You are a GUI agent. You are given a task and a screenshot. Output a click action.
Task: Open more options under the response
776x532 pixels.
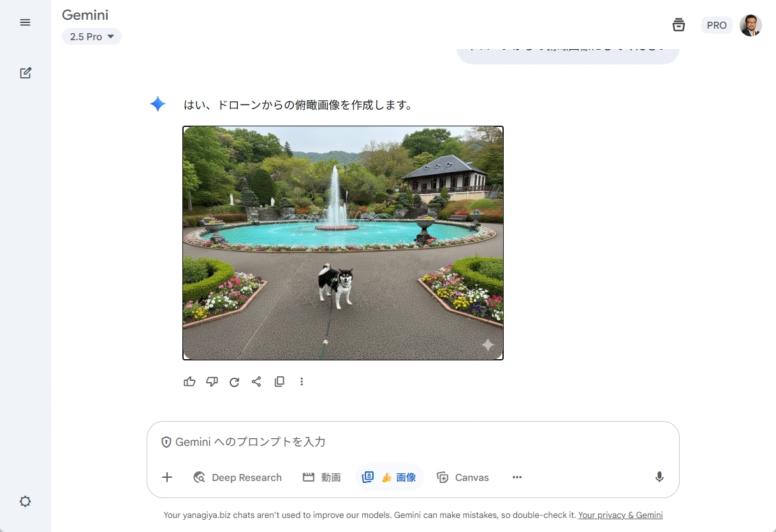(x=302, y=381)
